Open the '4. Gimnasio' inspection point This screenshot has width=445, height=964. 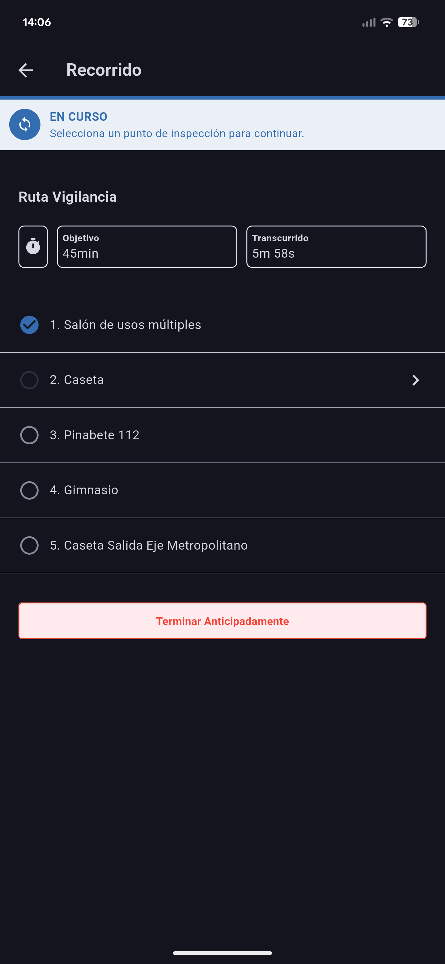coord(84,490)
